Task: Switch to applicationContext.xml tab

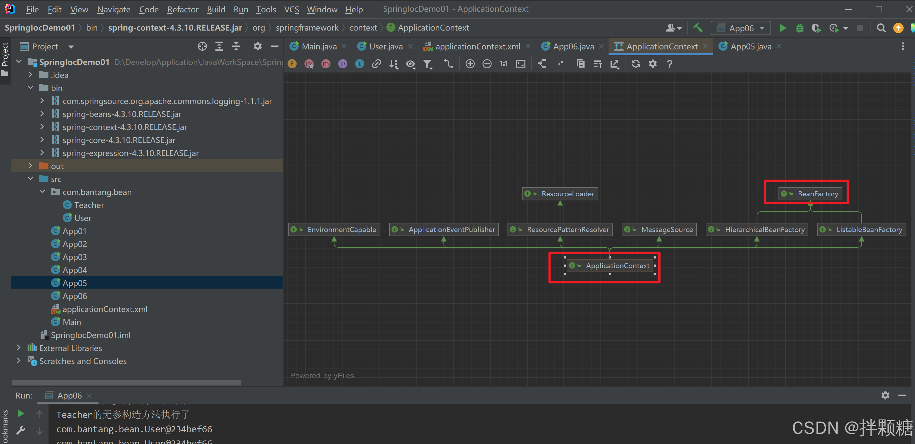Action: click(x=477, y=46)
